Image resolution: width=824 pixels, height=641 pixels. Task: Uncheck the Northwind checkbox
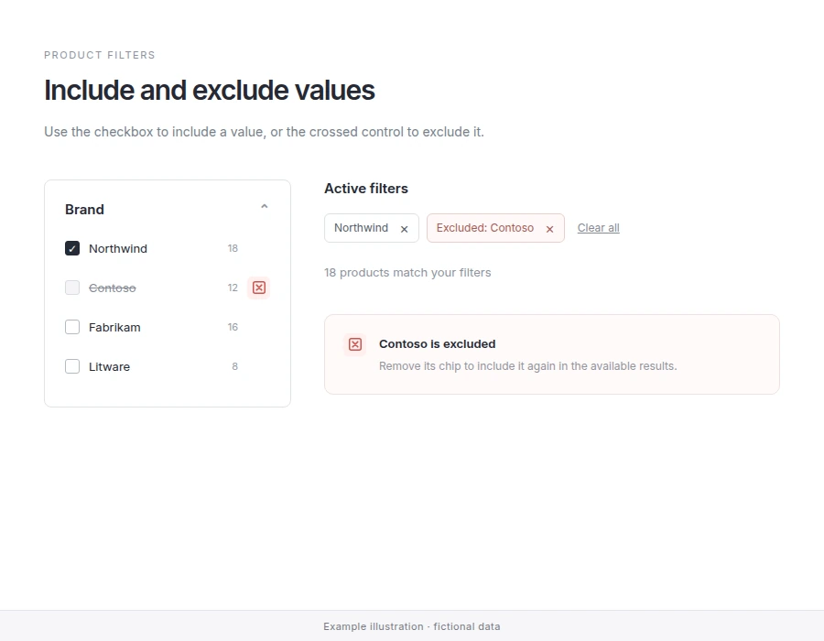[x=72, y=248]
